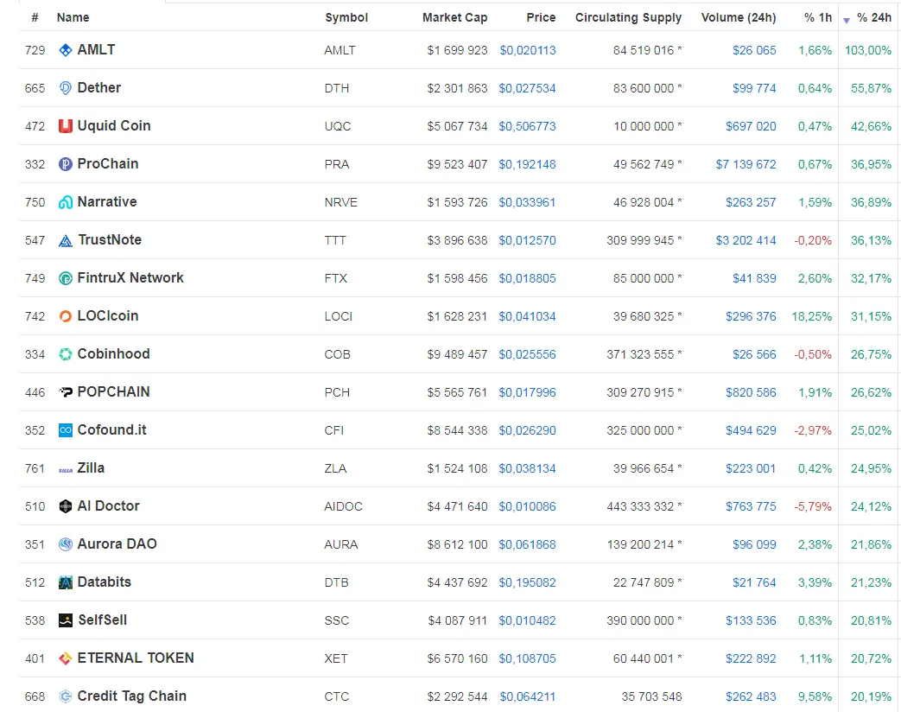901x712 pixels.
Task: Click the Uquid Coin red logo icon
Action: coord(66,126)
